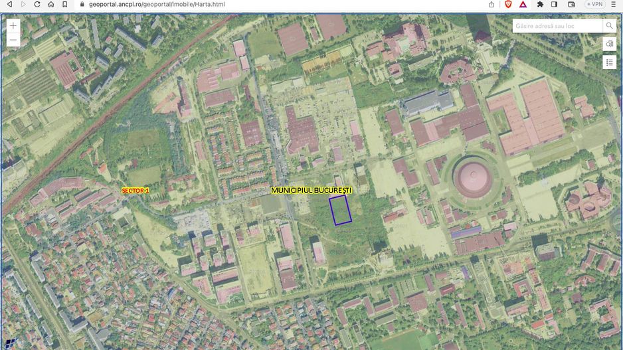The width and height of the screenshot is (623, 350).
Task: Click the Brave Rewards triangle icon
Action: click(x=523, y=4)
